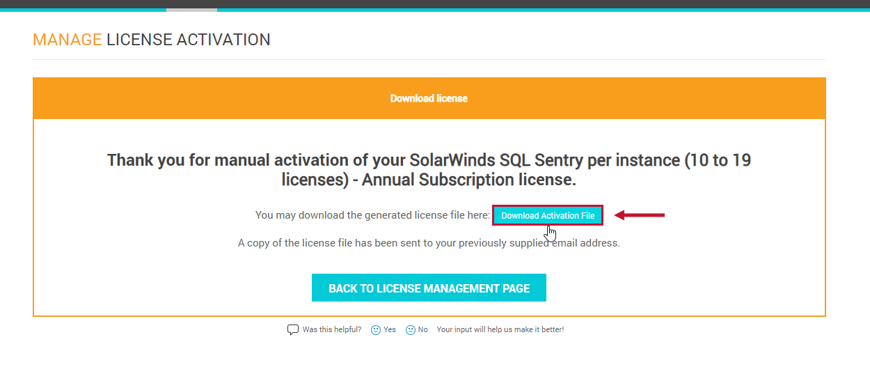Click the Manage License Activation heading
The height and width of the screenshot is (383, 870).
coord(152,40)
